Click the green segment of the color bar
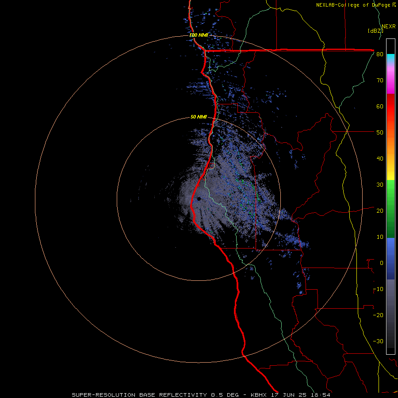The width and height of the screenshot is (398, 398). tap(390, 209)
